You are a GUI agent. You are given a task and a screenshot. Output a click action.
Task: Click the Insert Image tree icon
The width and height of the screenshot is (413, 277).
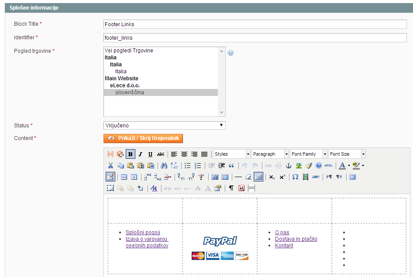(x=299, y=165)
